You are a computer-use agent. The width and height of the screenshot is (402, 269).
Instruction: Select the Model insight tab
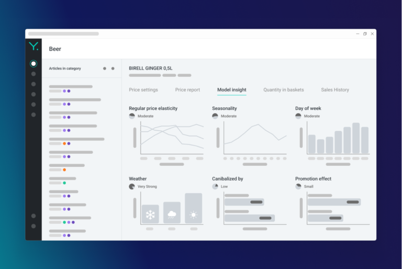(x=232, y=89)
